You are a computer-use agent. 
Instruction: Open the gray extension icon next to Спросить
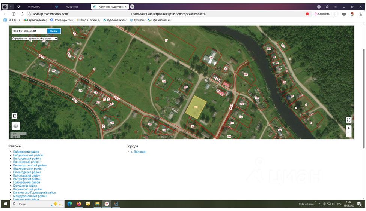coord(344,14)
